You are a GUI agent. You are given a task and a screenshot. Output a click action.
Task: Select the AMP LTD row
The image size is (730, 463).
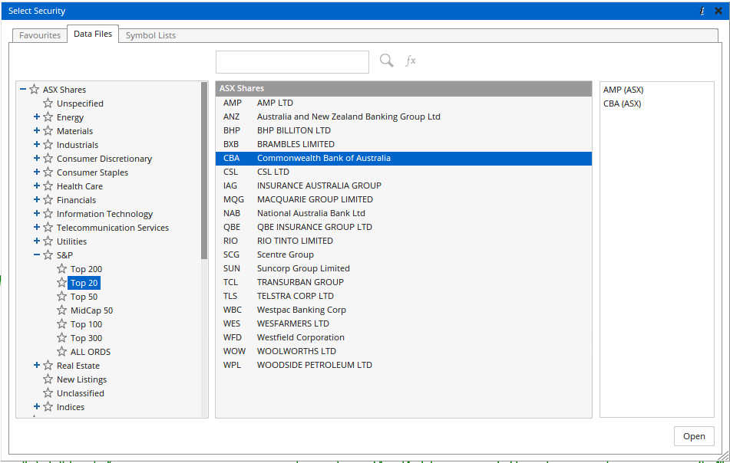tap(404, 103)
